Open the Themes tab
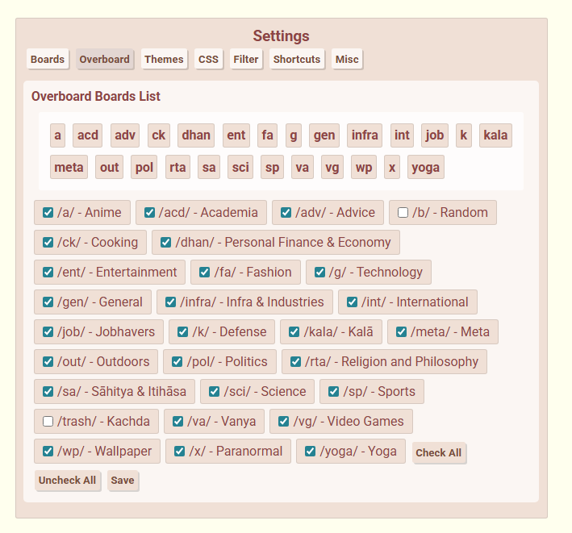The width and height of the screenshot is (572, 533). (164, 60)
